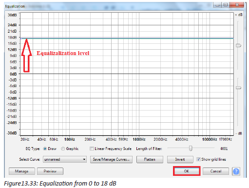
Task: Enable Linear Frequency Scale checkbox
Action: click(x=92, y=149)
